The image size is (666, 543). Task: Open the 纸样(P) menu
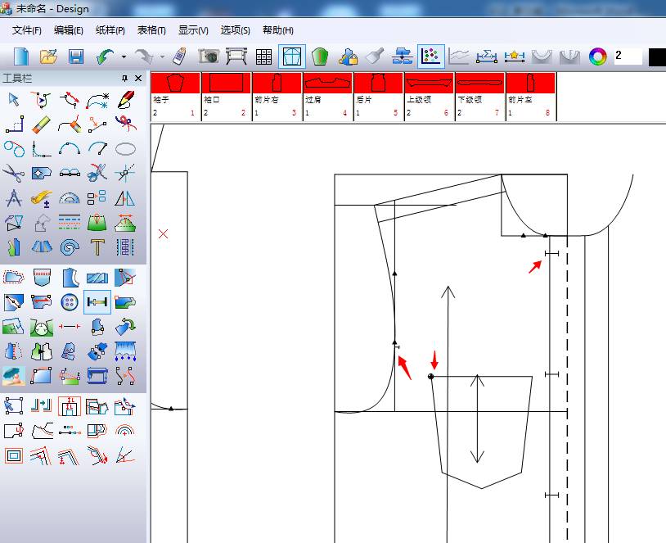pyautogui.click(x=110, y=30)
